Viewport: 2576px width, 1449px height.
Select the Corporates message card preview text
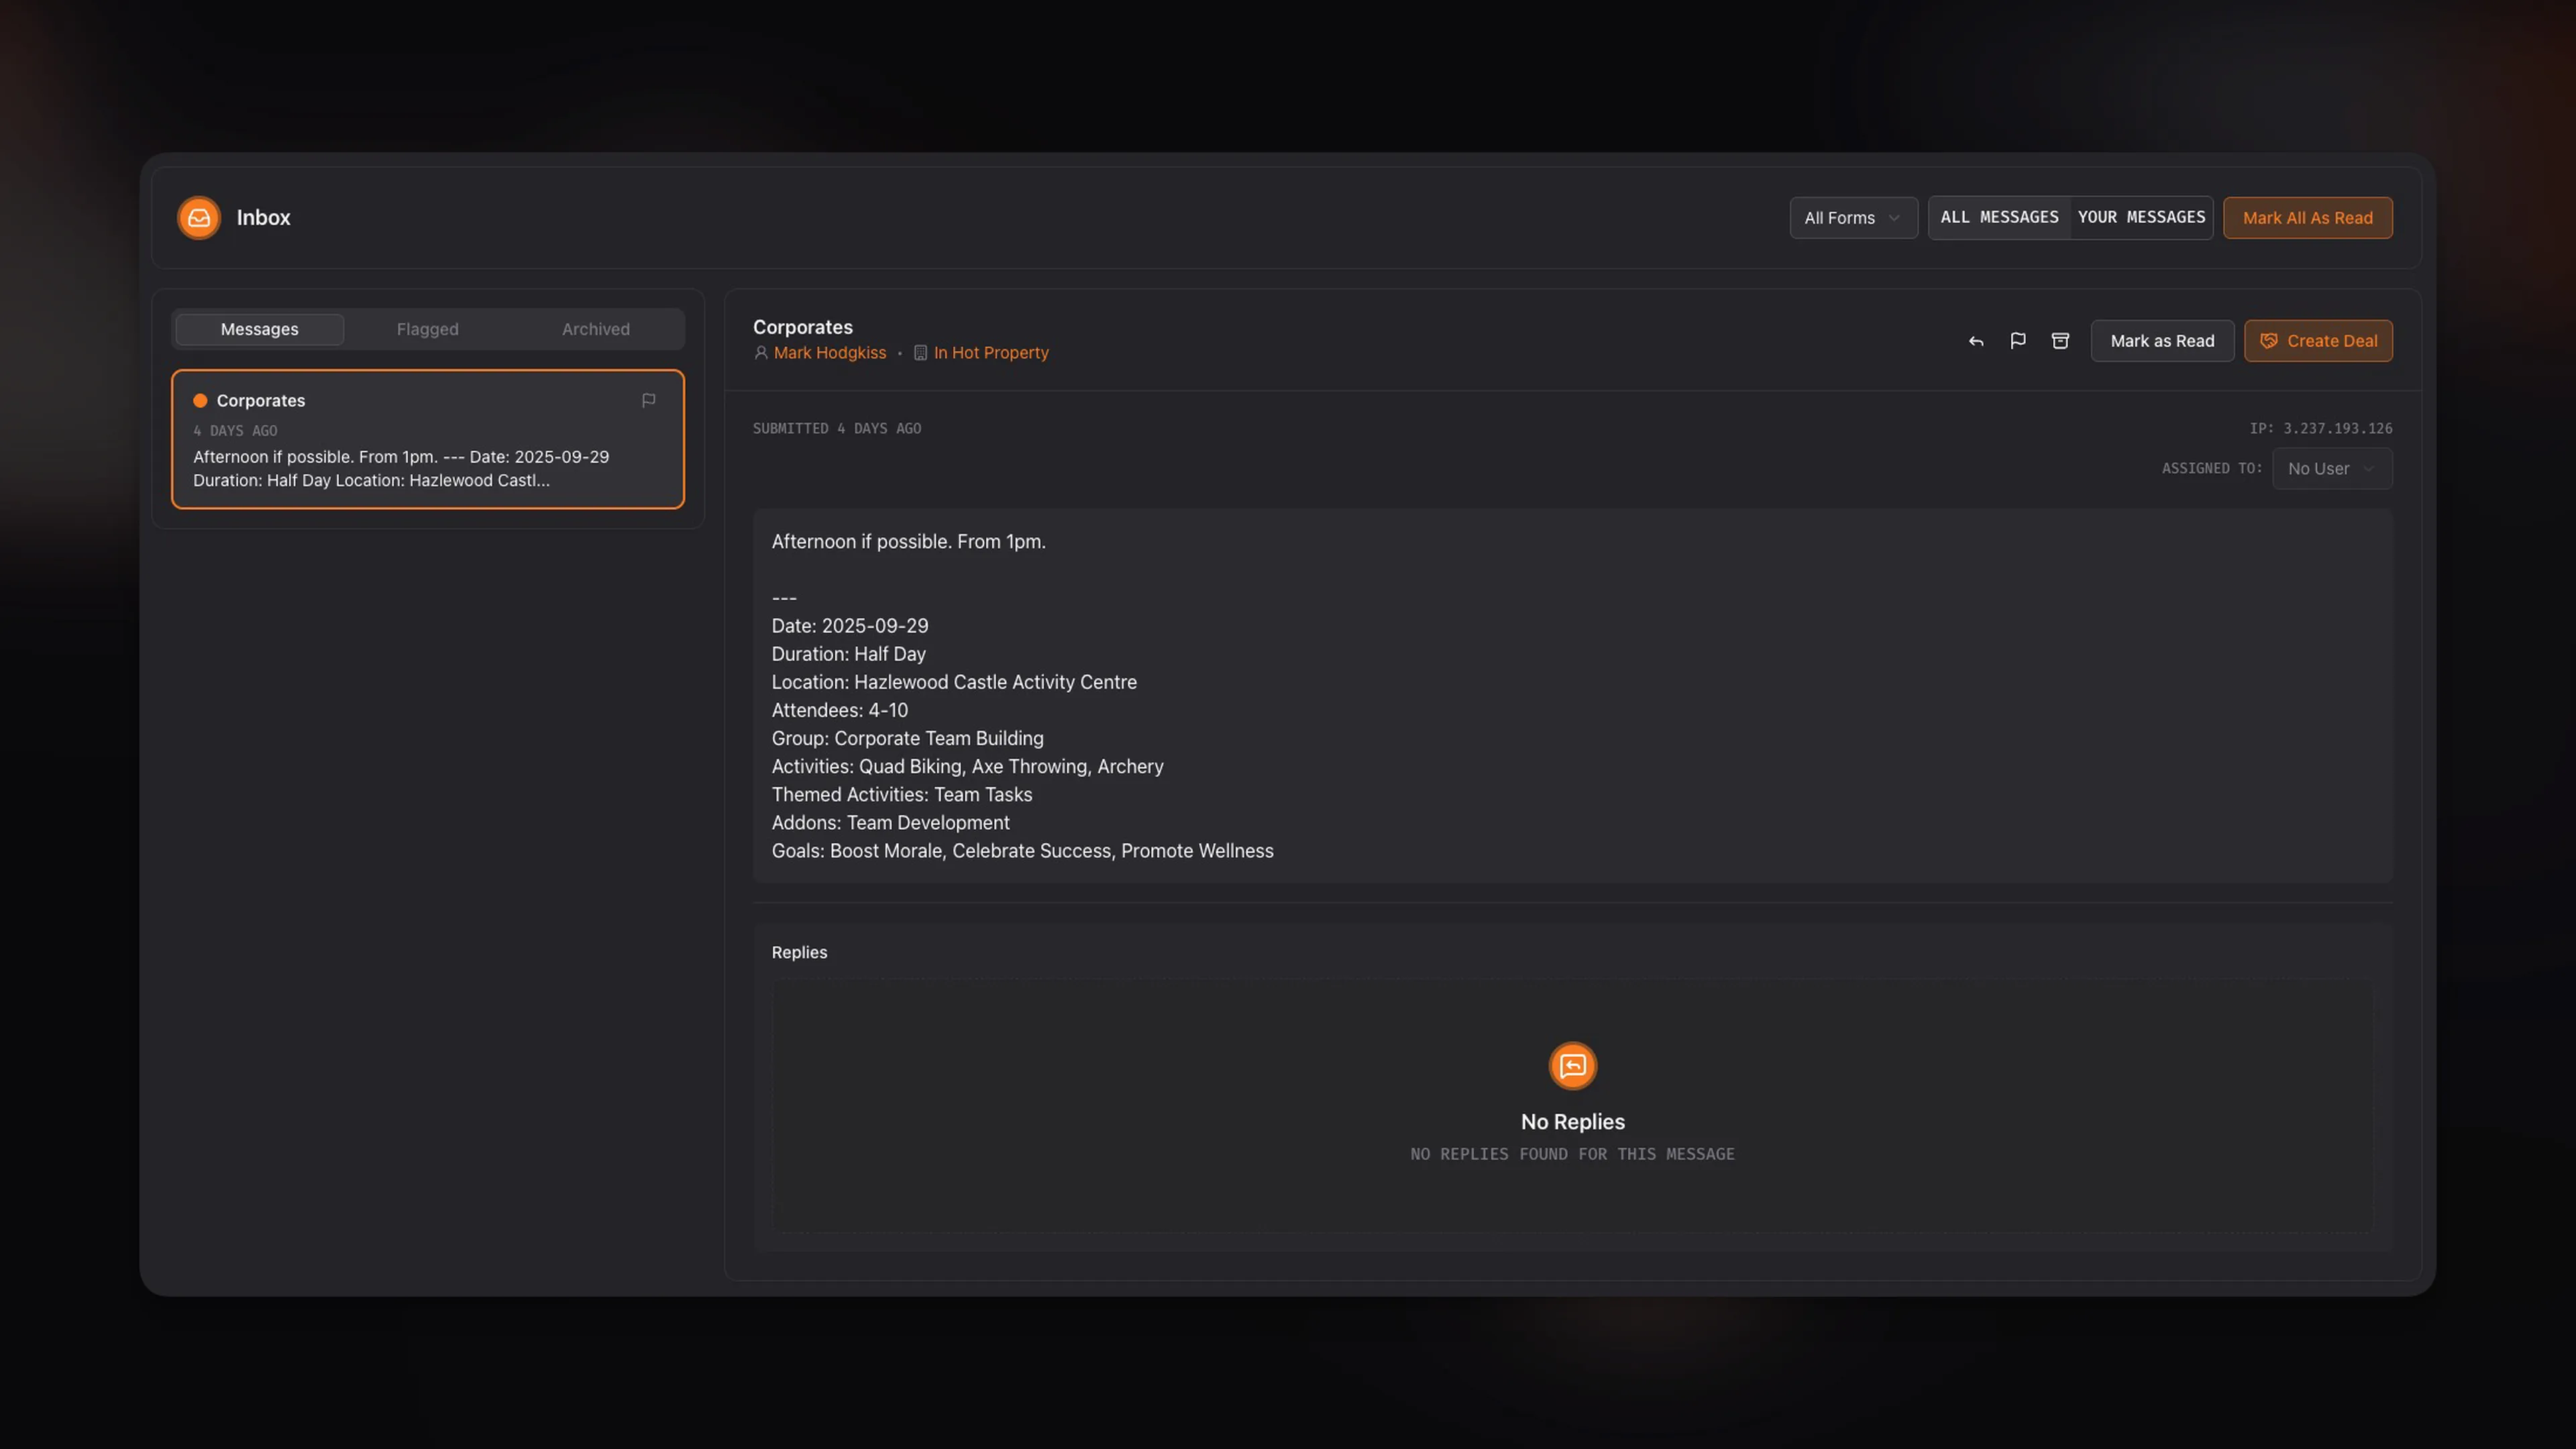coord(401,468)
